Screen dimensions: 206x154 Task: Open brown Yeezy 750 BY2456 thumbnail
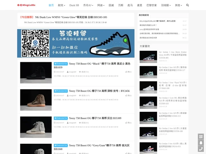[x=36, y=100]
